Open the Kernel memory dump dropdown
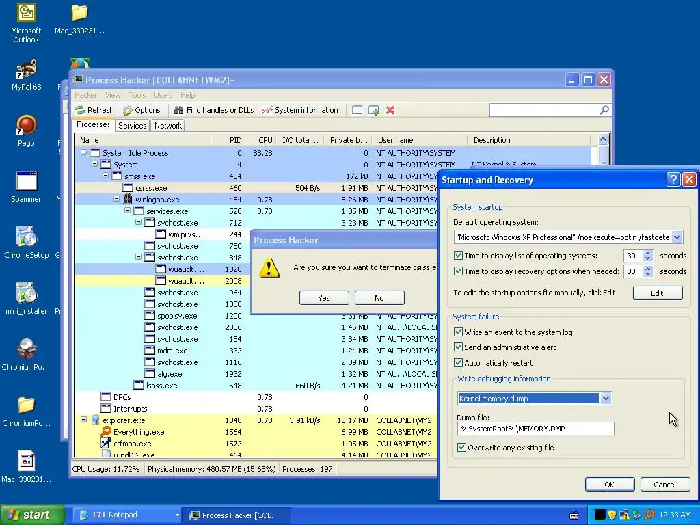 (x=606, y=399)
